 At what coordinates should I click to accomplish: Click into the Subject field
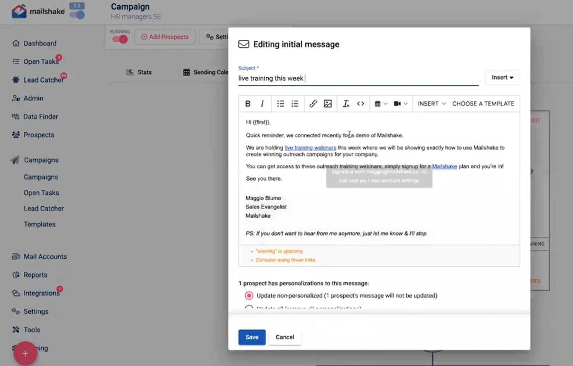point(358,78)
